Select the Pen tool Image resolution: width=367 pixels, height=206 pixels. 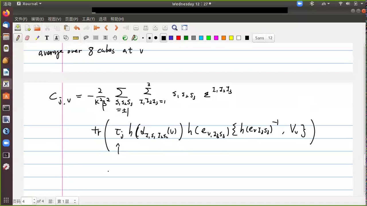[18, 38]
